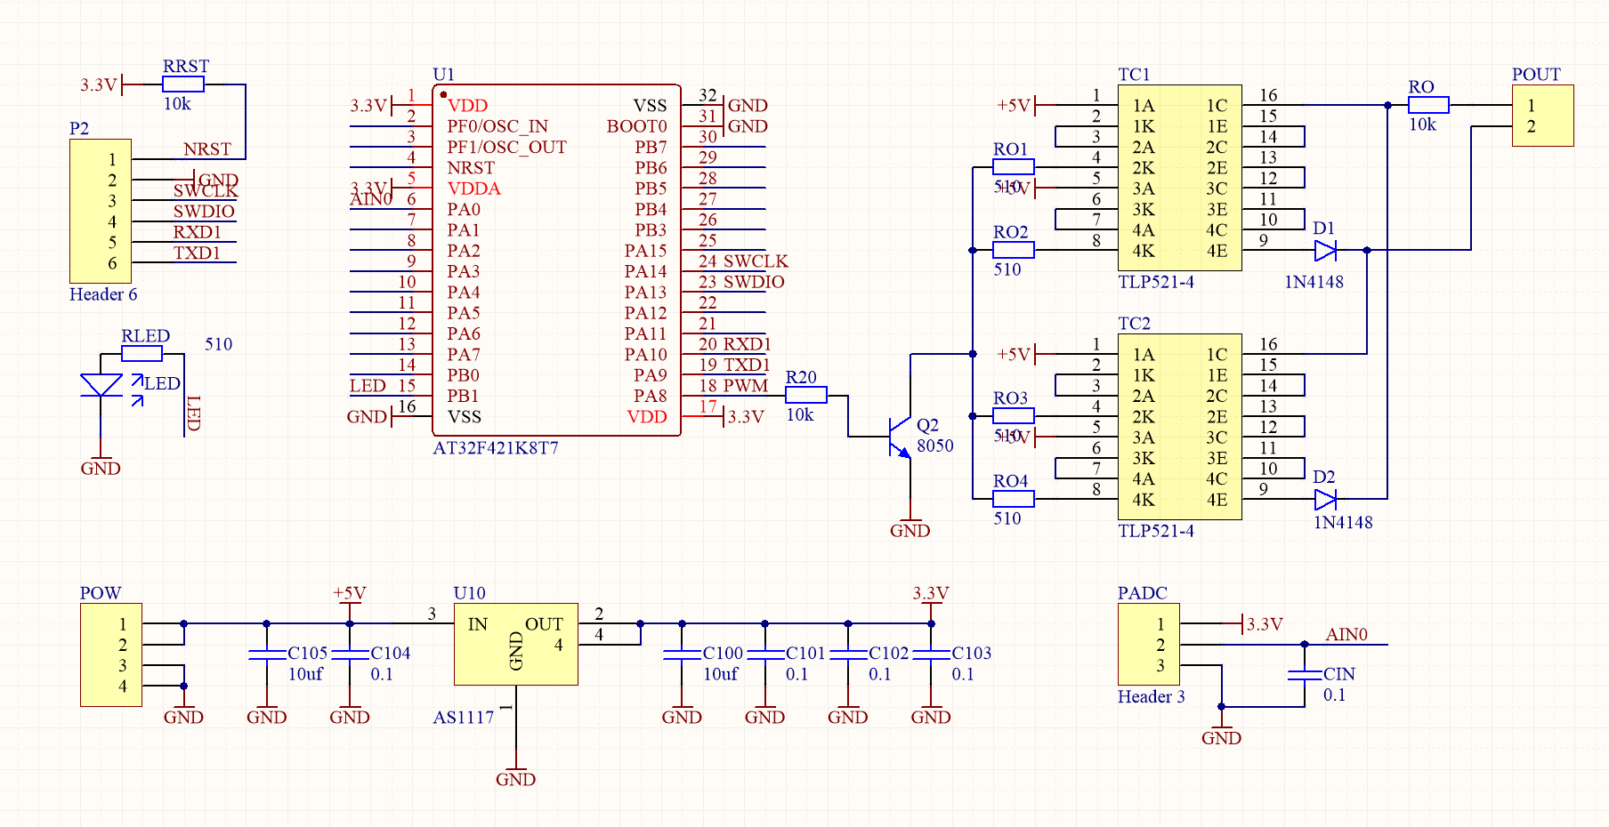The image size is (1609, 827).
Task: Select the PADC Header 3 connector
Action: pyautogui.click(x=1149, y=645)
